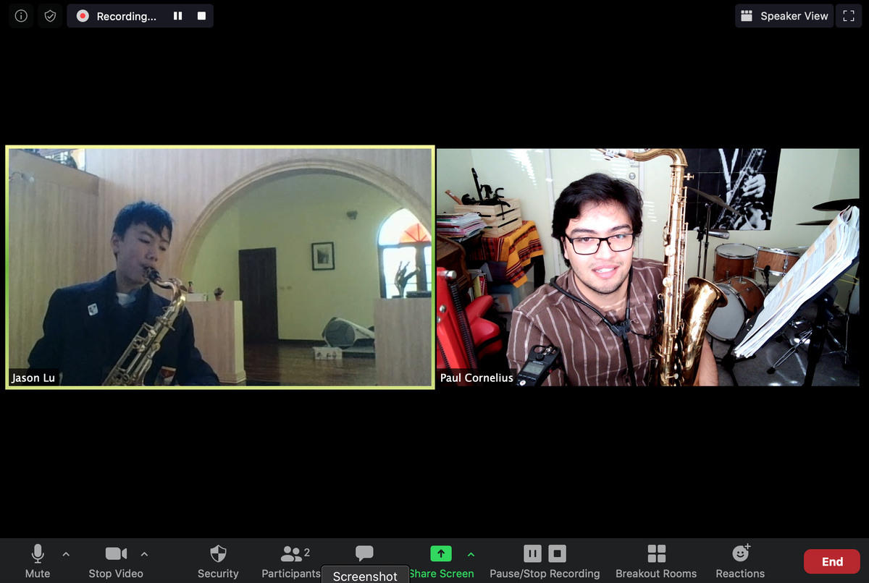Enter full screen mode
Viewport: 869px width, 583px height.
pos(849,16)
